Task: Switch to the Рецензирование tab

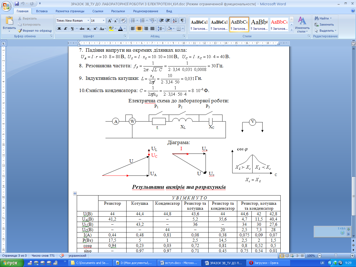Action: tap(146, 11)
